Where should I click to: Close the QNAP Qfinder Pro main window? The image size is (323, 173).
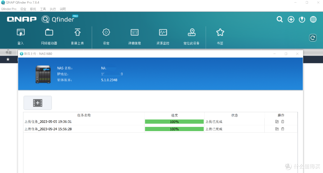[x=318, y=2]
